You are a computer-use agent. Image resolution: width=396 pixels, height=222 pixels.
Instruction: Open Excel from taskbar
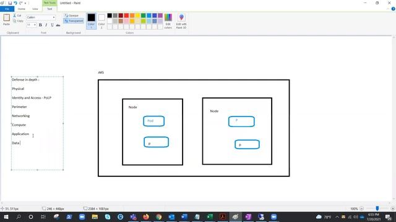210,216
